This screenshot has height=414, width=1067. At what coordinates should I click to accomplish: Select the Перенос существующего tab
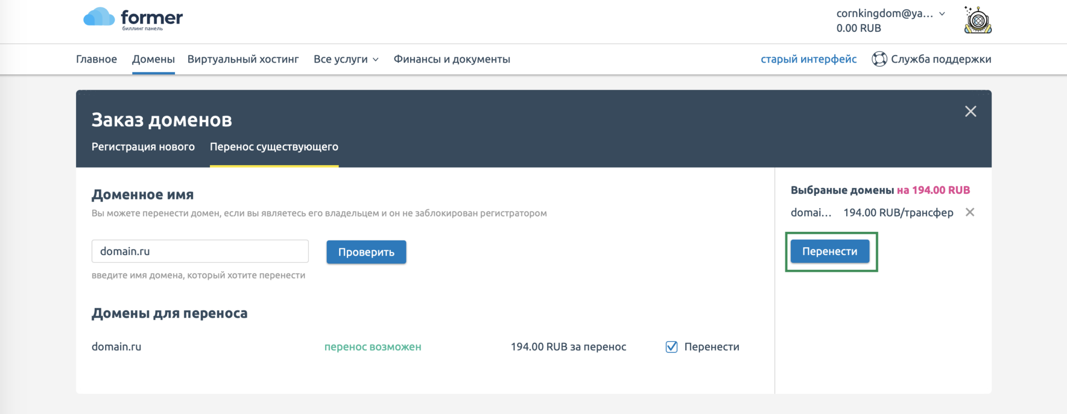pos(274,147)
